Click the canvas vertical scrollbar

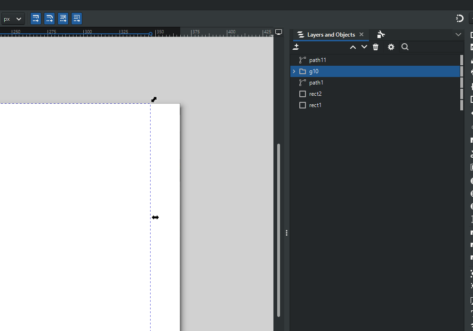tap(279, 230)
